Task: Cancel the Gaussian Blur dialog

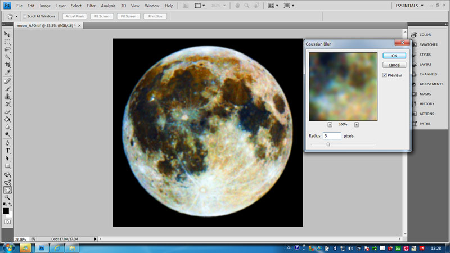Action: point(394,65)
